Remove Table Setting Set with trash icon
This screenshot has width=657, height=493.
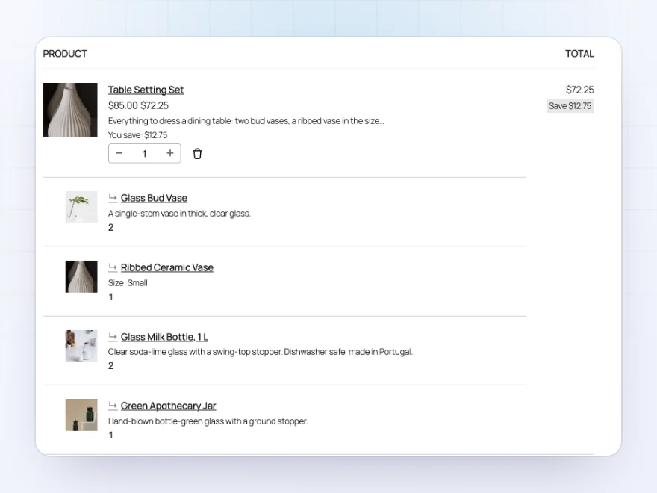[197, 154]
